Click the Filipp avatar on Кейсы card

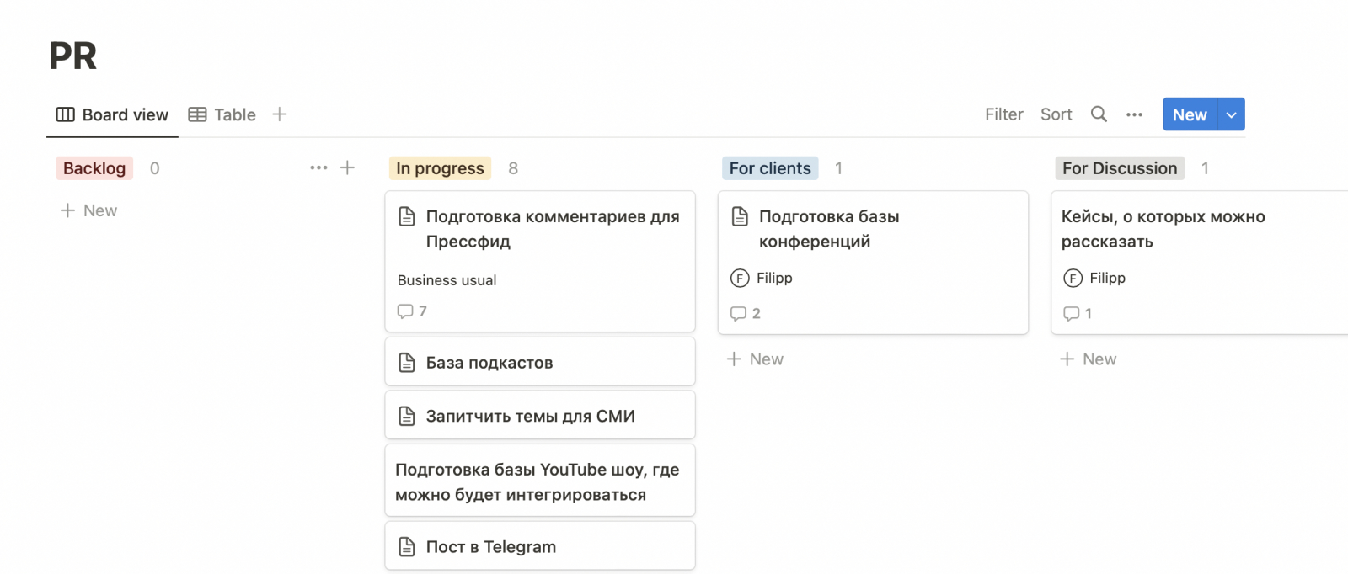(x=1073, y=278)
